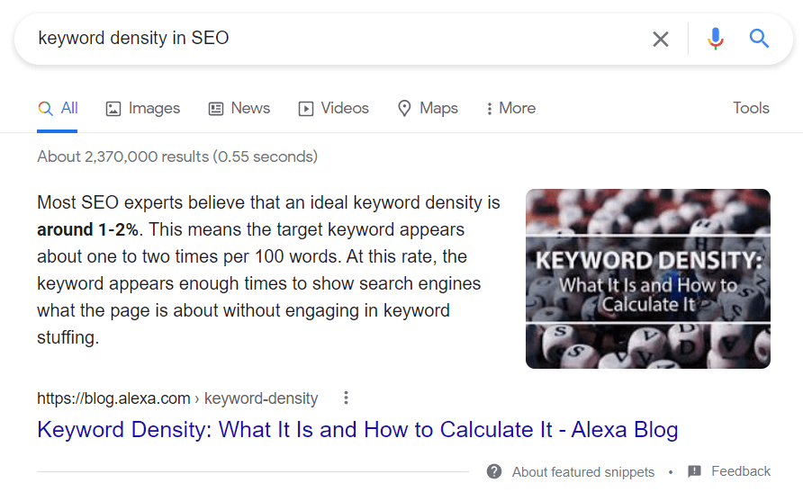Screen dimensions: 803x492
Task: Open the three-dot menu beside alexa URL
Action: pyautogui.click(x=346, y=398)
